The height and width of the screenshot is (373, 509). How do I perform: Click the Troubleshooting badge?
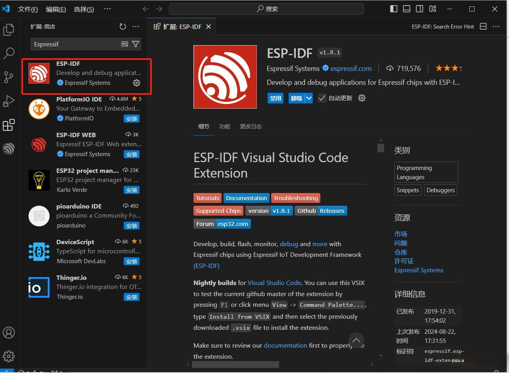click(296, 198)
